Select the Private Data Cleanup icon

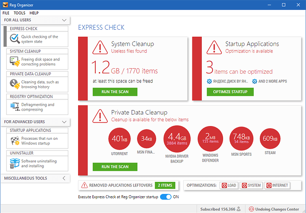tap(14, 85)
